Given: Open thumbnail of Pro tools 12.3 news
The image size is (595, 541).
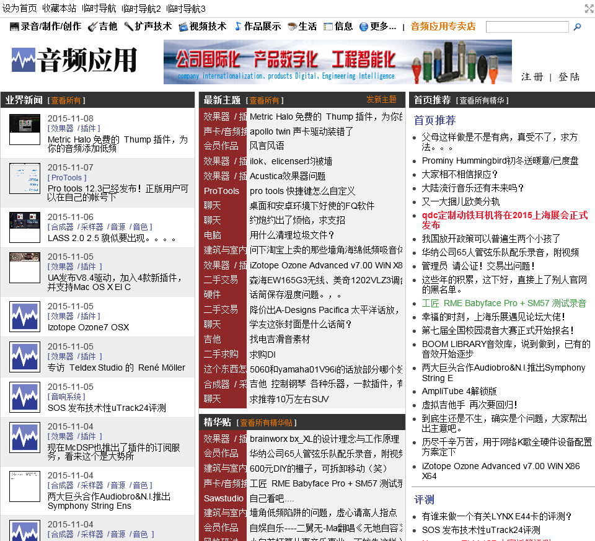Looking at the screenshot, I should tap(25, 178).
